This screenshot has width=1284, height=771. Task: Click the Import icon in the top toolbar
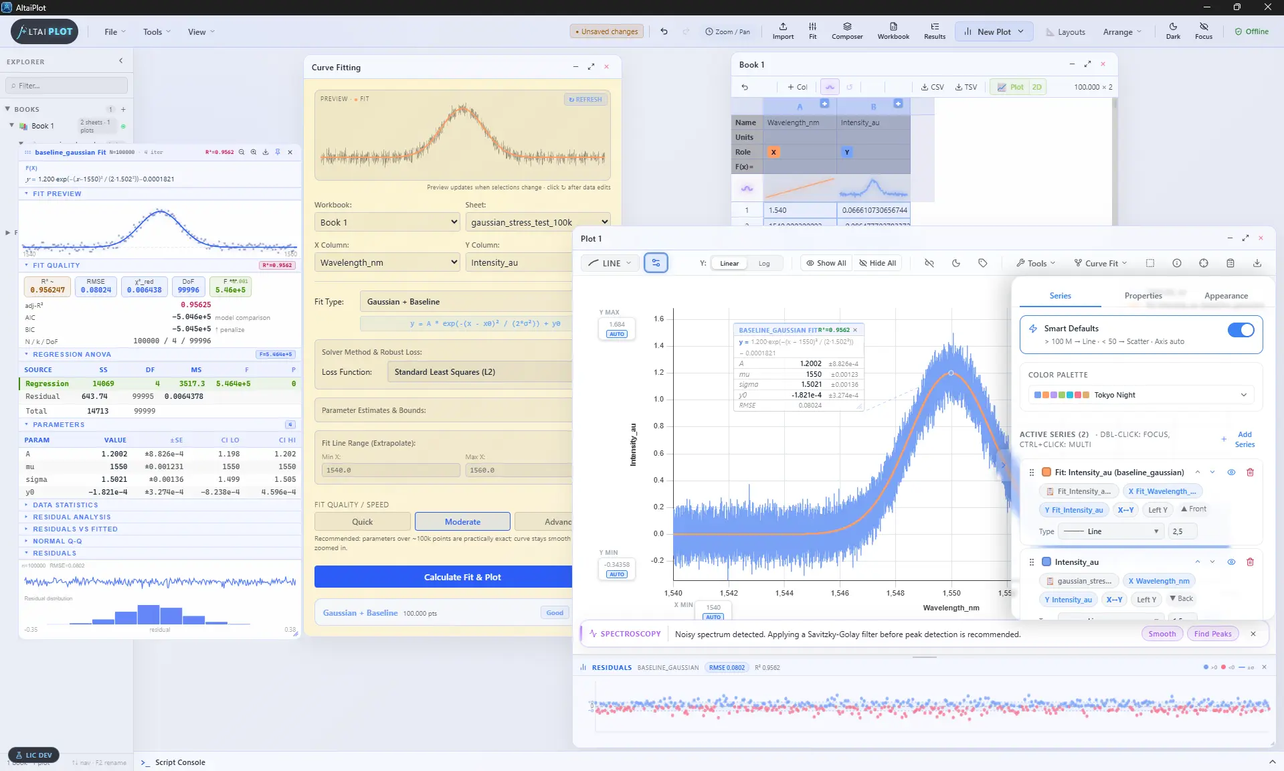[x=783, y=31]
